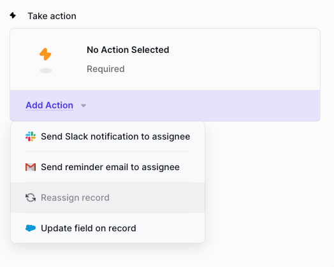This screenshot has width=334, height=267.
Task: Collapse the Add Action dropdown caret
Action: pyautogui.click(x=83, y=106)
